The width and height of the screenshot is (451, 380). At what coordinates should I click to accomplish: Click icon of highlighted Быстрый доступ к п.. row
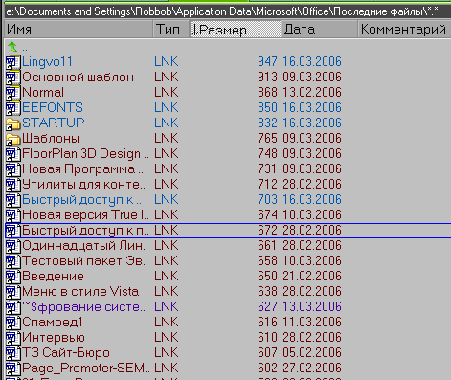(12, 231)
